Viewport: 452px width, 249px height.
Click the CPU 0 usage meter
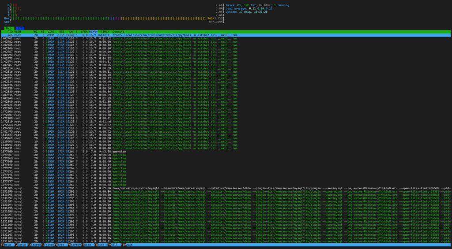(116, 5)
